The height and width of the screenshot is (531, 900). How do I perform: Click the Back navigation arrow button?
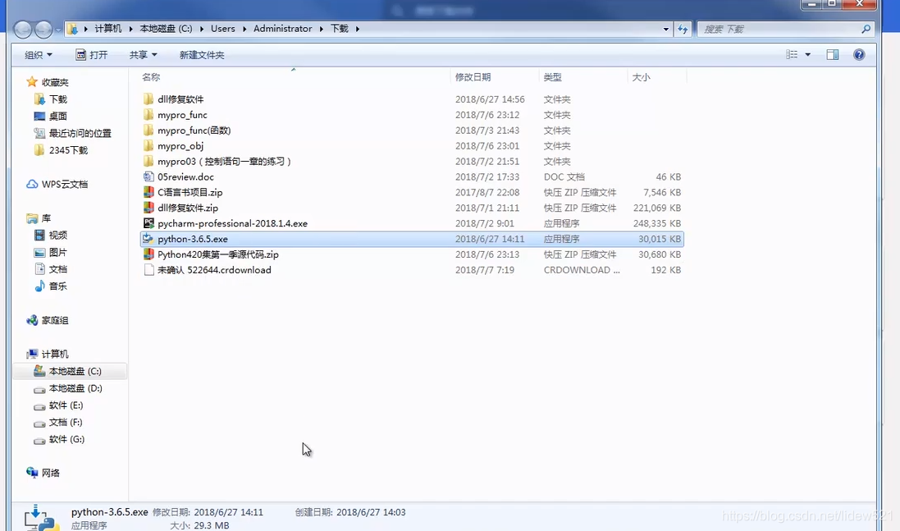[23, 29]
